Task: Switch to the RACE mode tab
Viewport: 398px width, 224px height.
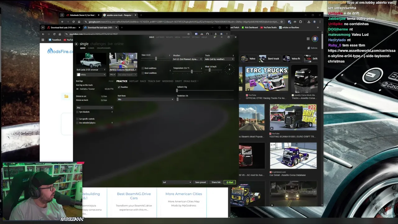Action: click(143, 81)
